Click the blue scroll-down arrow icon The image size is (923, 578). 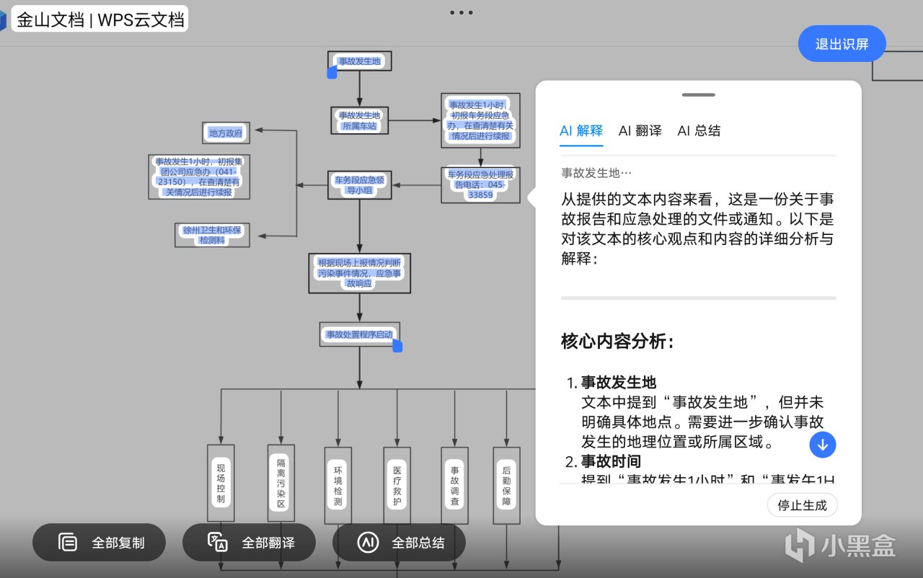click(x=823, y=444)
